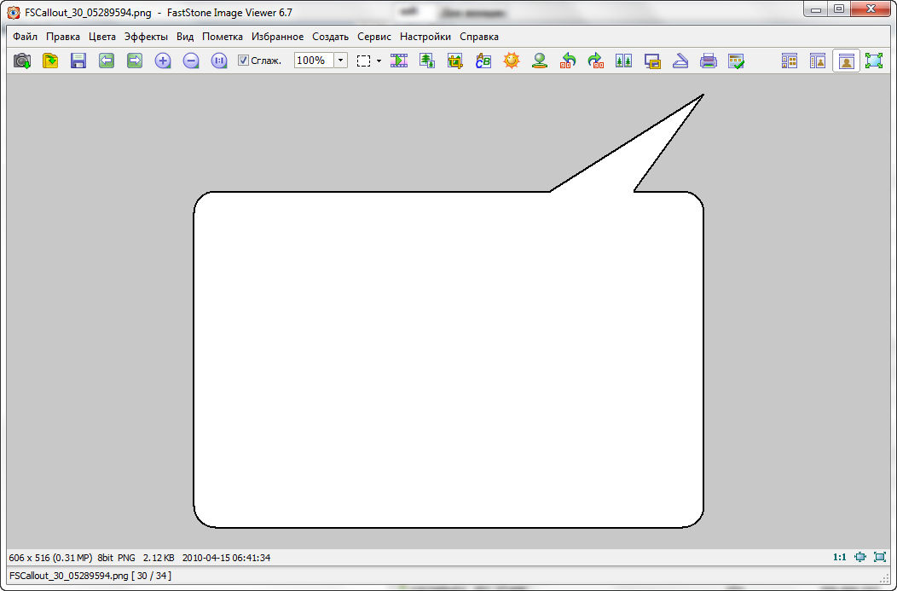Open the Файл menu
Screen dimensions: 897x591
pos(25,37)
